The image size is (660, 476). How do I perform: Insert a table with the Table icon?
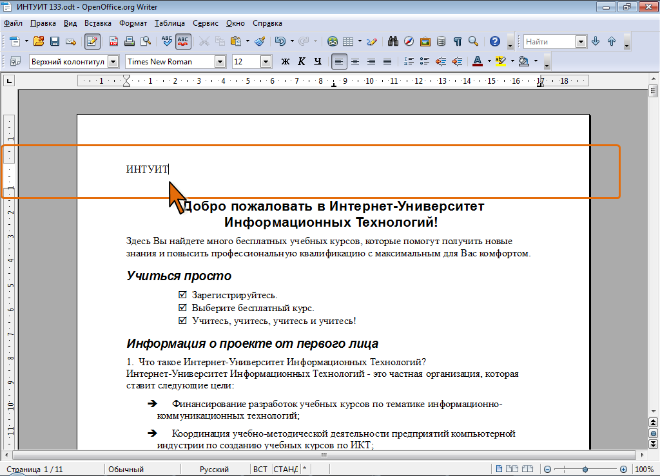348,41
